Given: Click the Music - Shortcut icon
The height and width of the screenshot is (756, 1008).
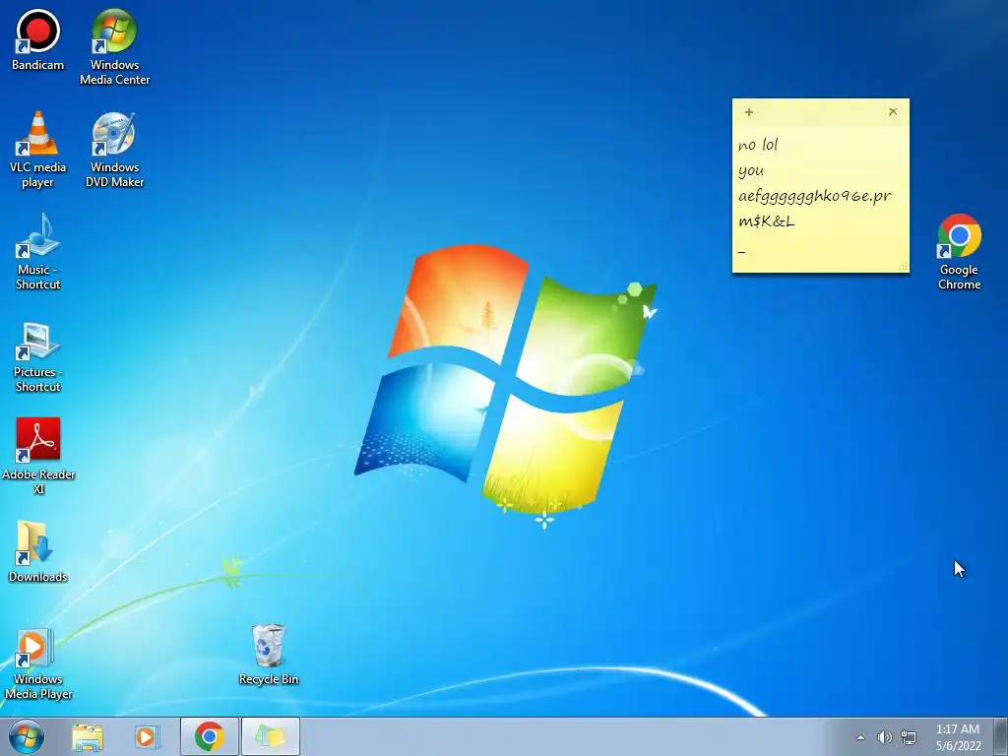Looking at the screenshot, I should tap(38, 251).
